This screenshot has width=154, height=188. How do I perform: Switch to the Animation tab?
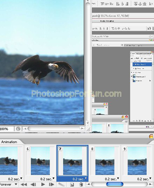tap(9, 142)
